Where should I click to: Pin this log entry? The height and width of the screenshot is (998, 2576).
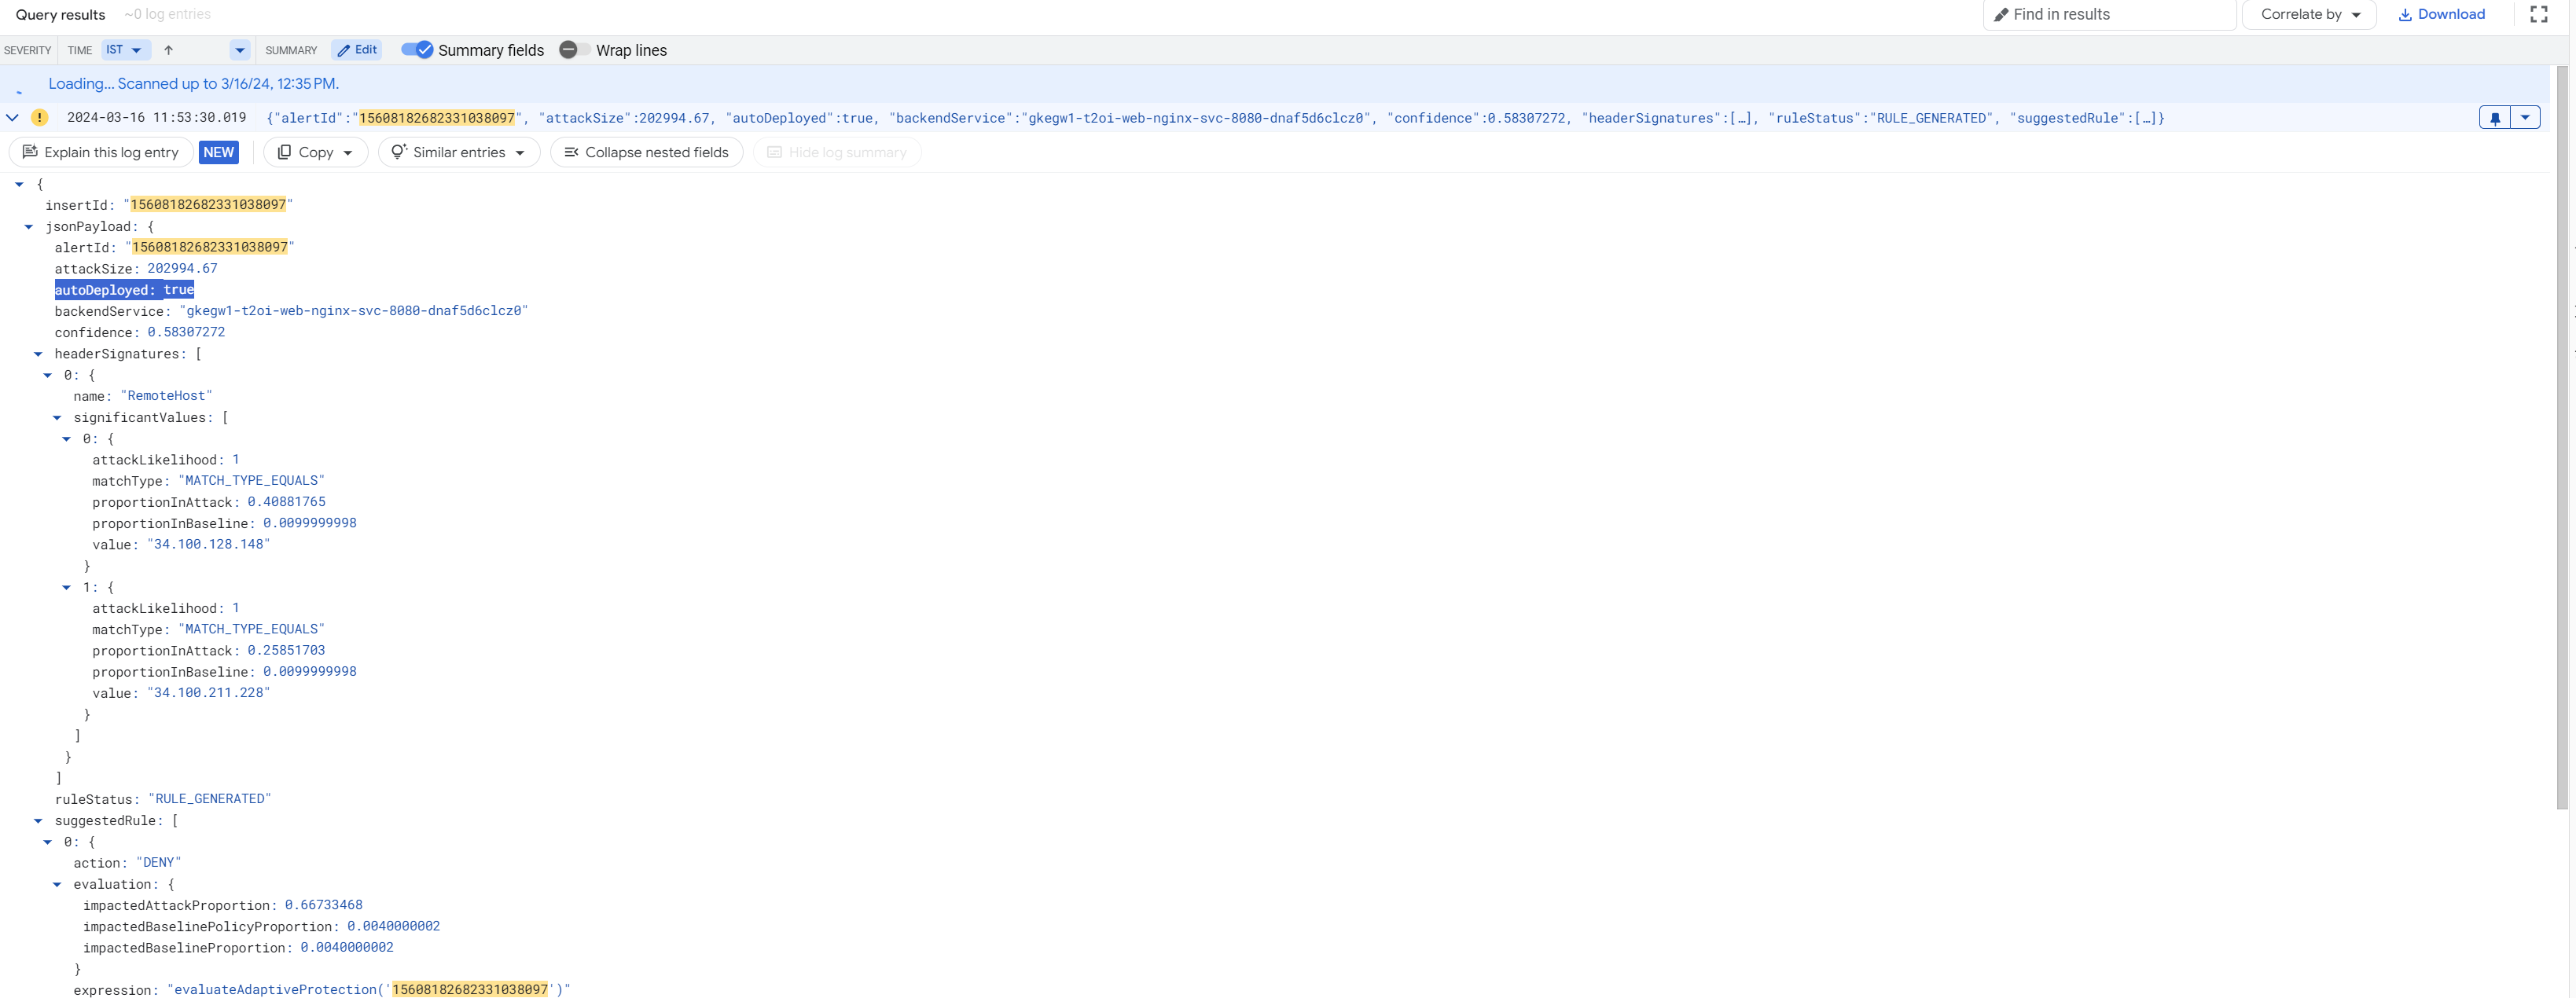tap(2495, 117)
